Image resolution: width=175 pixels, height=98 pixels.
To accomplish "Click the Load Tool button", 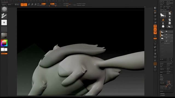I will point(163,1).
